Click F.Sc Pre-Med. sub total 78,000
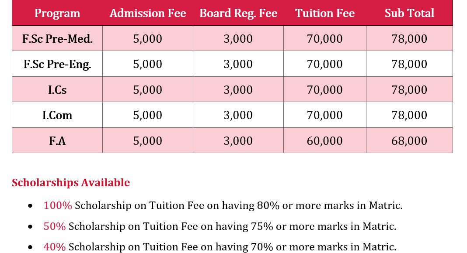467x253 pixels. [409, 39]
